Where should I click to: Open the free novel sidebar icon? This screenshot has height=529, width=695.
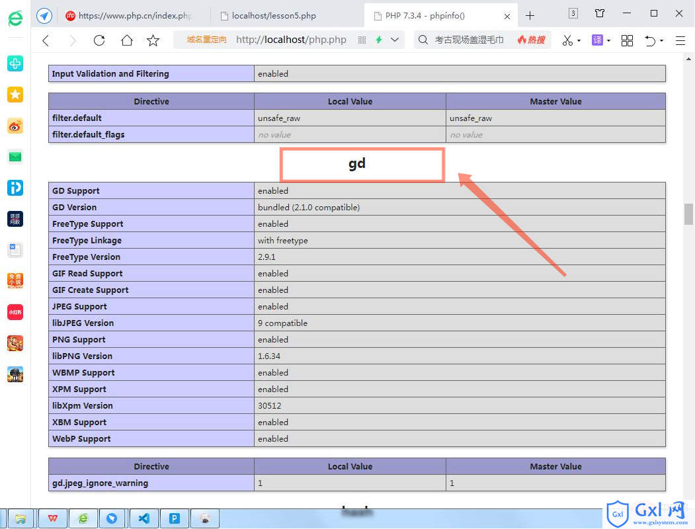coord(15,281)
